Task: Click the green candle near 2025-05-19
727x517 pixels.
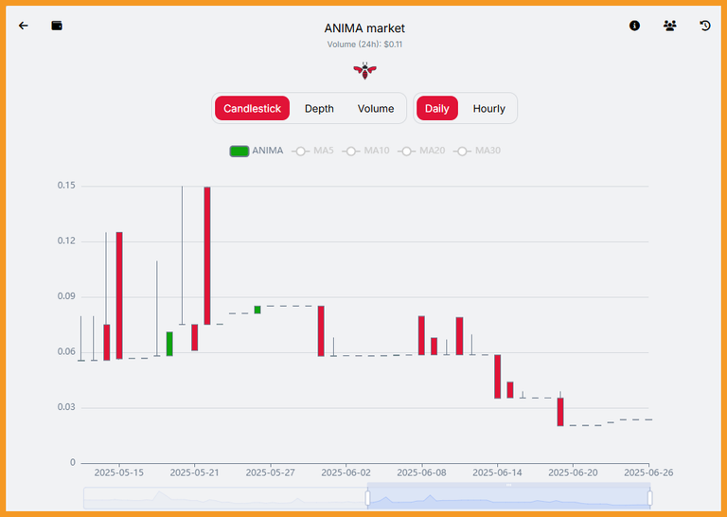Action: 169,344
